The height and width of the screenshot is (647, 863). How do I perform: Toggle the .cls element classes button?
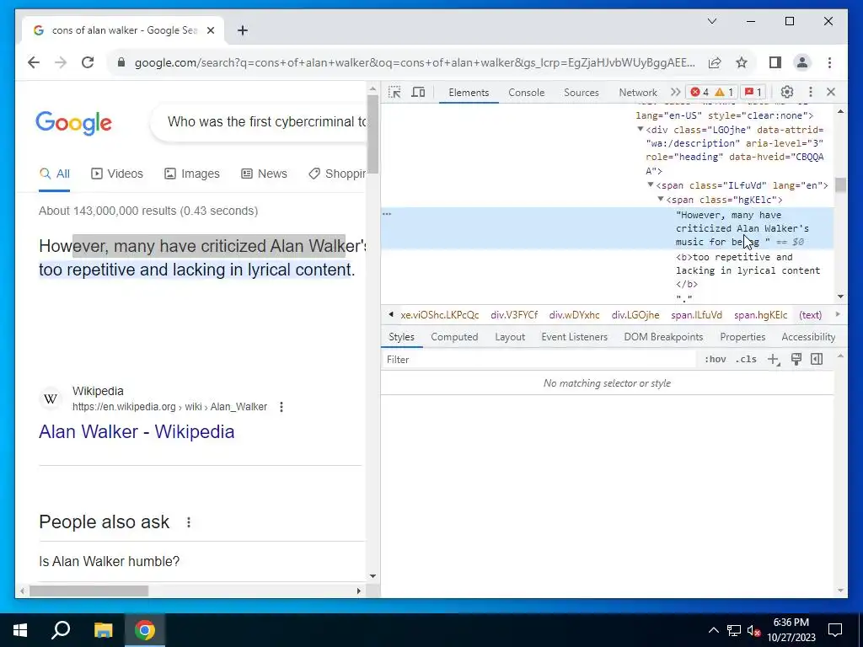click(x=746, y=359)
